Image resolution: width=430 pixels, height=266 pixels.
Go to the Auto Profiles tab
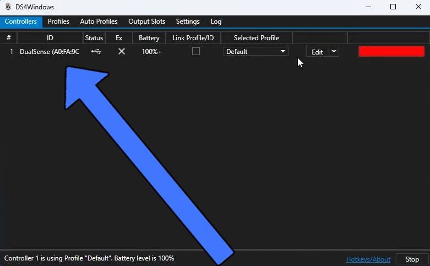pyautogui.click(x=99, y=21)
